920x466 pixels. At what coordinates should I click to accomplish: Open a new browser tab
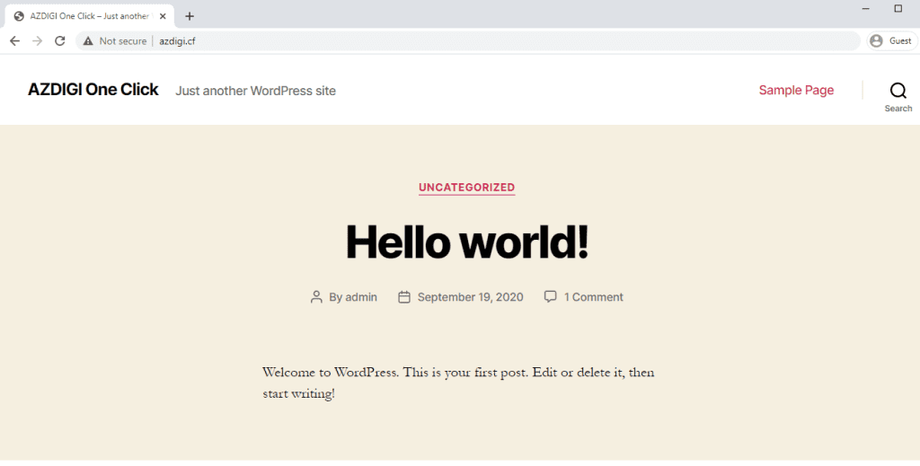190,16
